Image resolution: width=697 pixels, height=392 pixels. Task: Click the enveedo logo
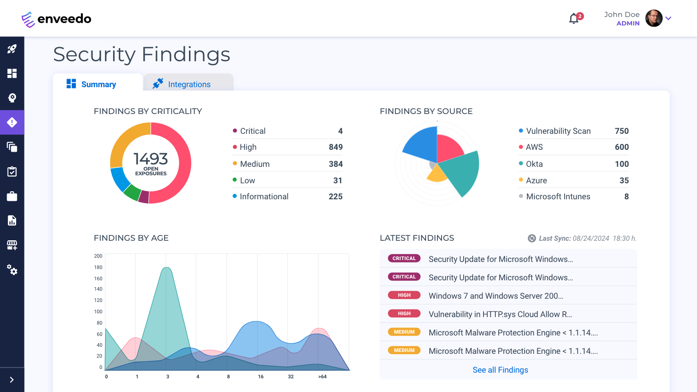point(57,19)
